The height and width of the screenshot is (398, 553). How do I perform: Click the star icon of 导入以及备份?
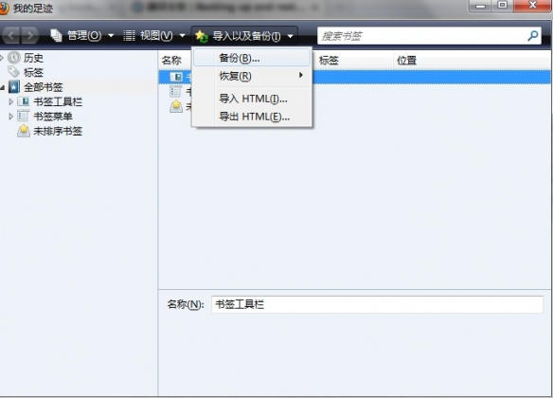click(x=202, y=36)
